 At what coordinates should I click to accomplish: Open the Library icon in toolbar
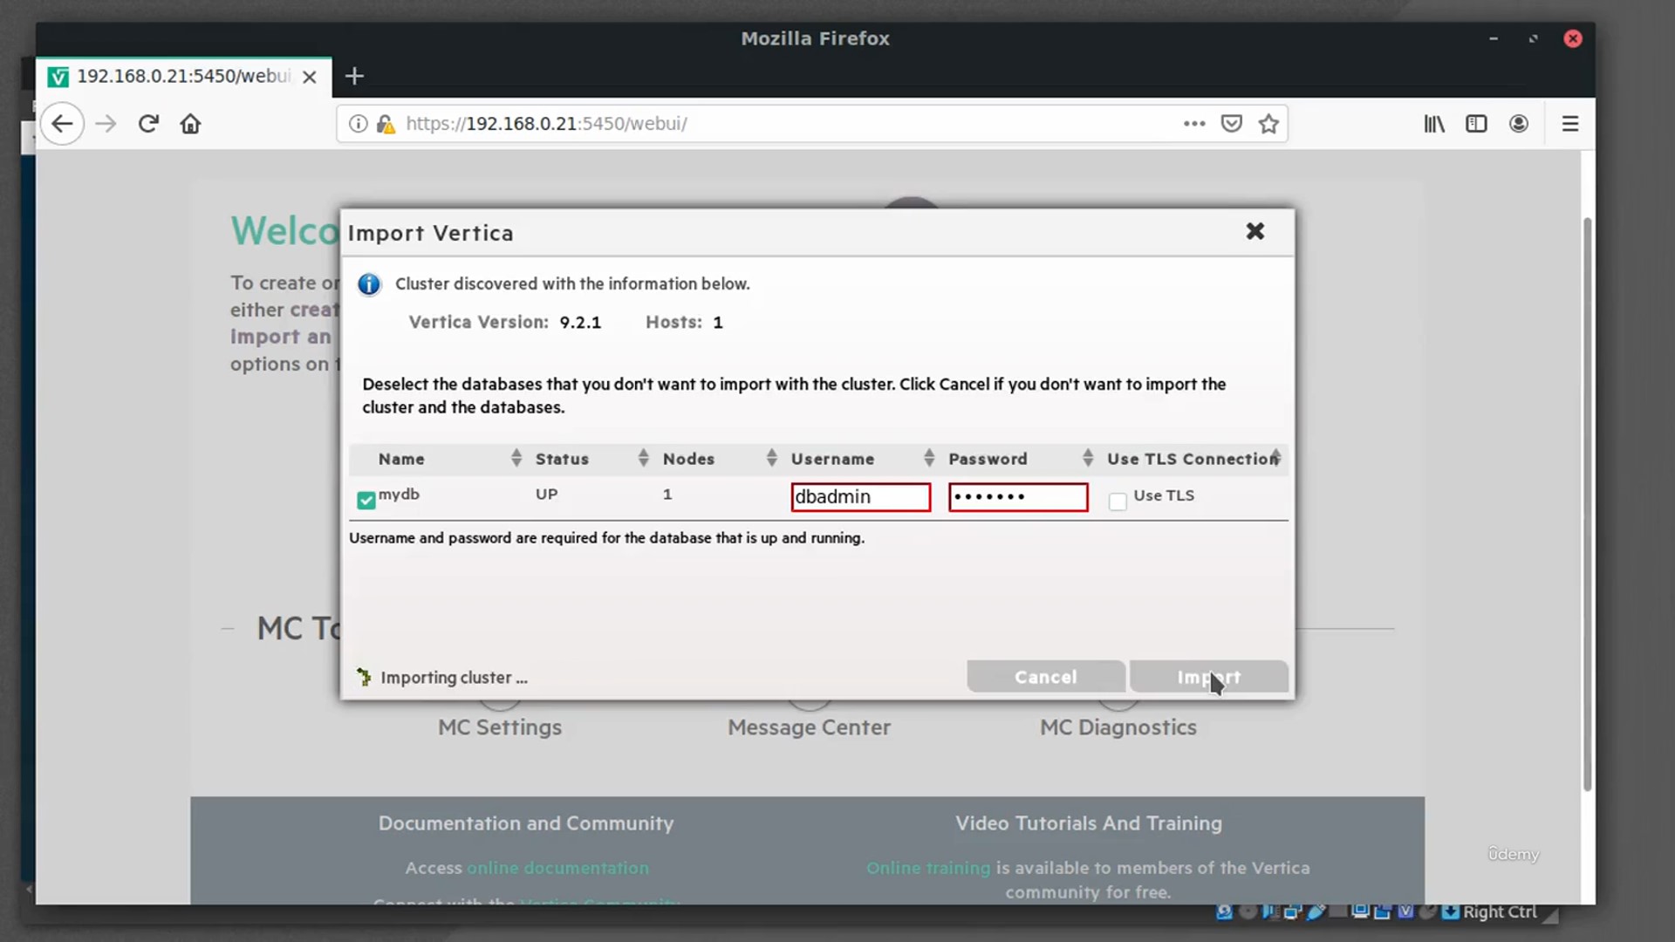point(1434,124)
